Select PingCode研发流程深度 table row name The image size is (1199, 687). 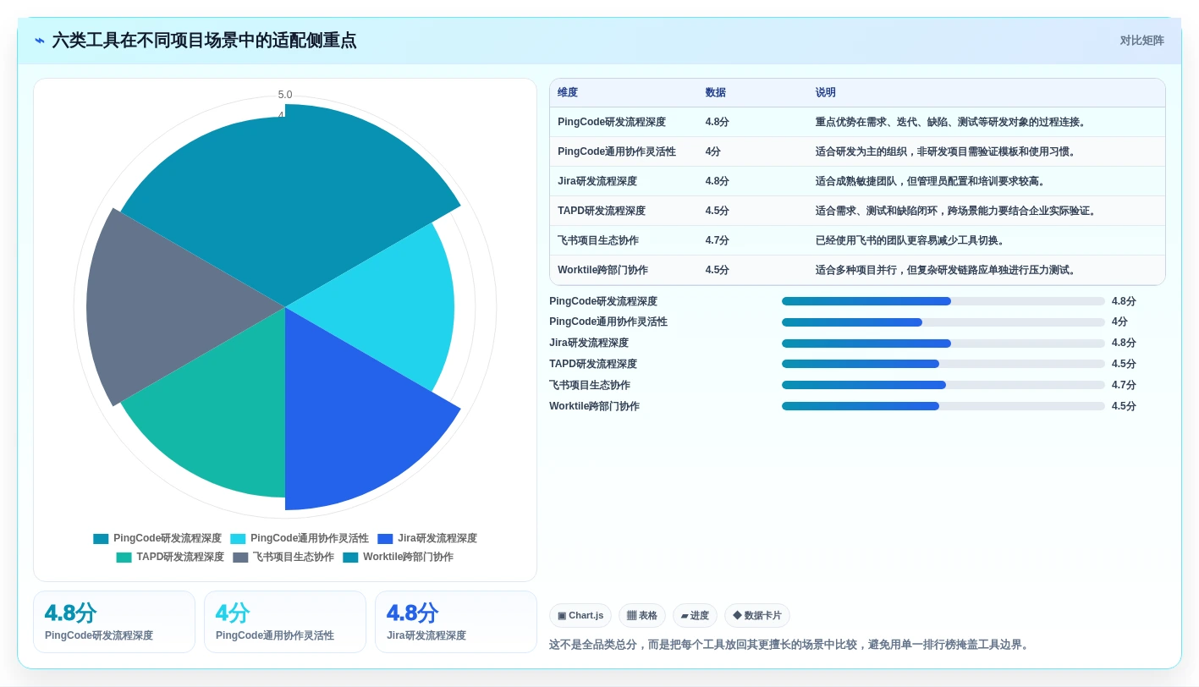click(x=612, y=122)
